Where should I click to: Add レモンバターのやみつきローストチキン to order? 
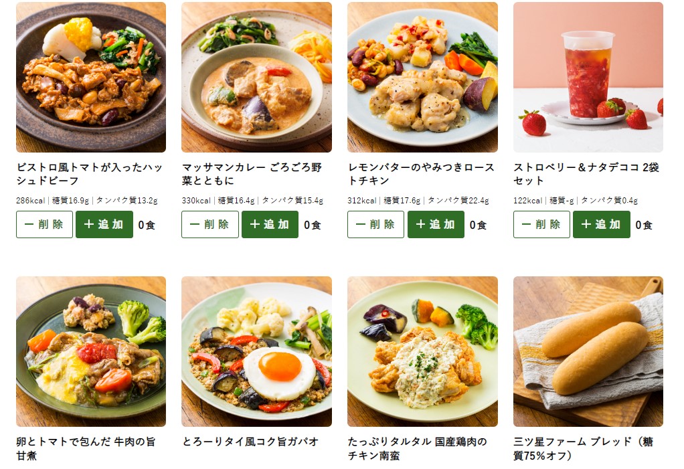tap(436, 225)
